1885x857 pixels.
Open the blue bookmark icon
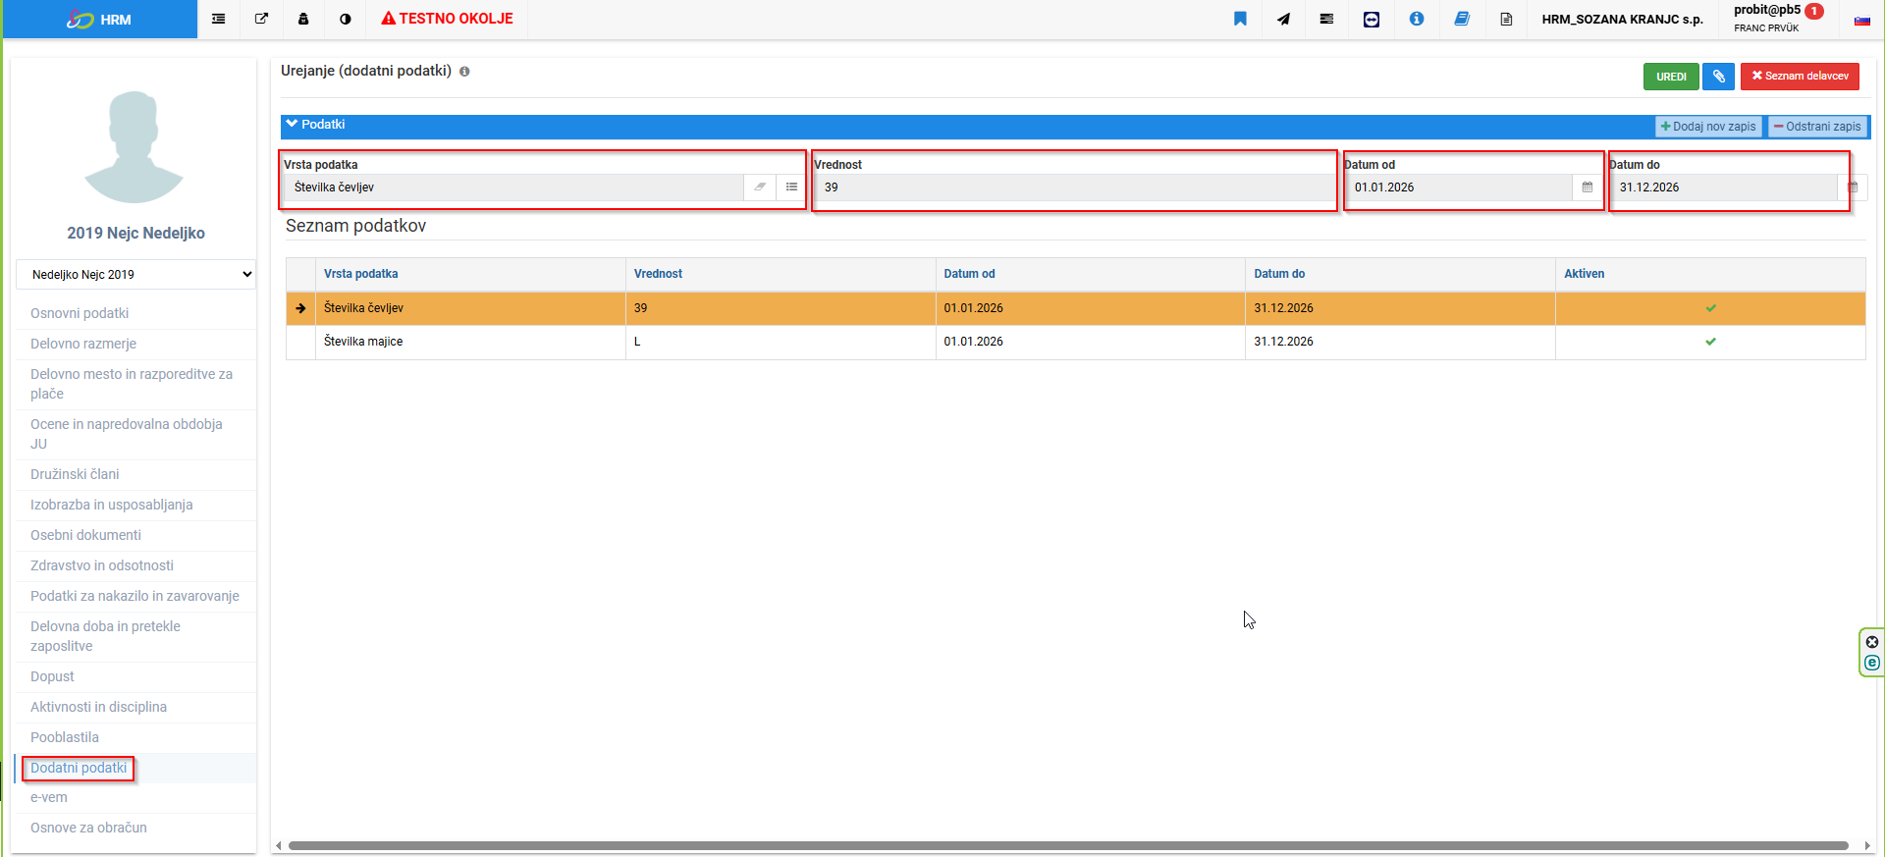(x=1240, y=19)
